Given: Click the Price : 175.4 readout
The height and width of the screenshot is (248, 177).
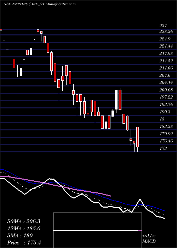Looking at the screenshot, I should coord(24,243).
